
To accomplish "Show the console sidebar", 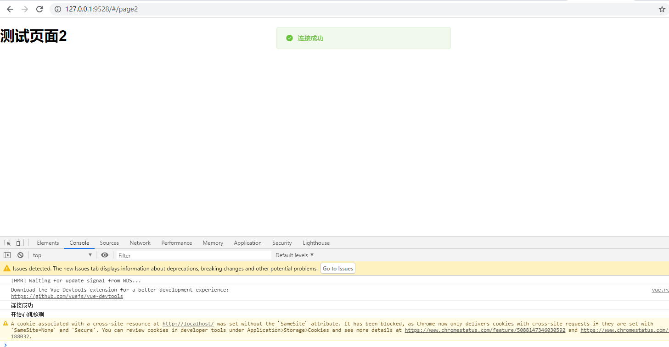I will coord(7,255).
